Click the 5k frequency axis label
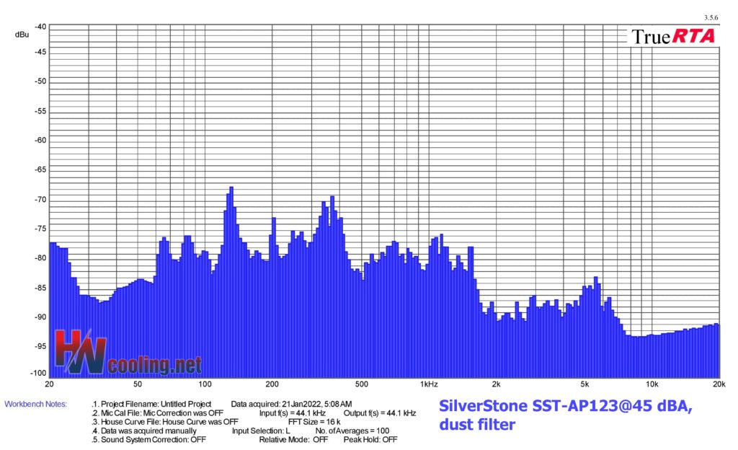The width and height of the screenshot is (738, 450). 584,384
